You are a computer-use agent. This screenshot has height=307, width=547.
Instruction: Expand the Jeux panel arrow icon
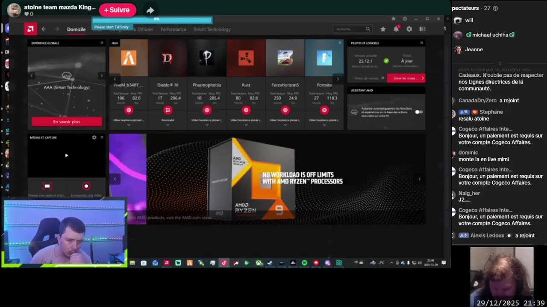pos(340,43)
